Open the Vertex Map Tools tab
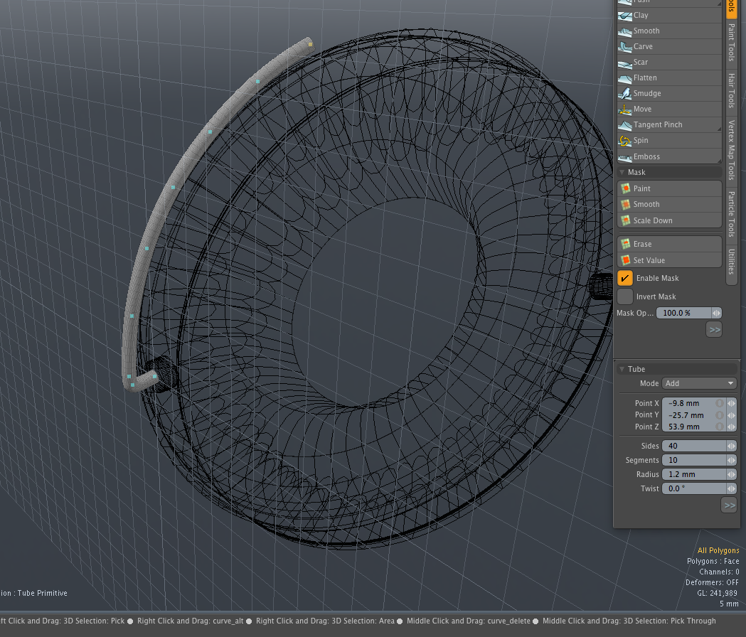This screenshot has width=746, height=637. [732, 150]
